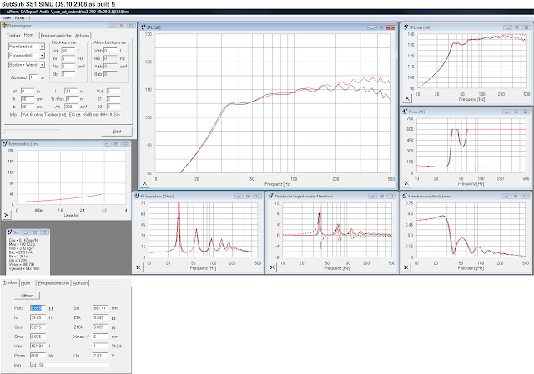Expand the Exponentiell horn type dropdown

click(x=41, y=57)
